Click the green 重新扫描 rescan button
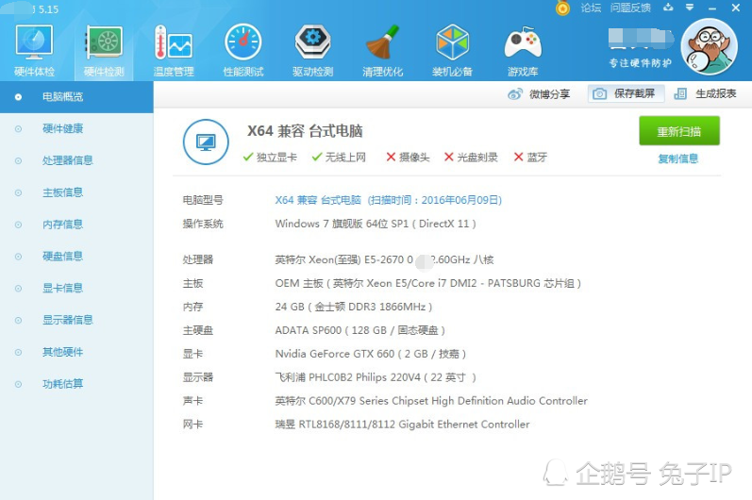Viewport: 752px width, 500px height. coord(679,131)
